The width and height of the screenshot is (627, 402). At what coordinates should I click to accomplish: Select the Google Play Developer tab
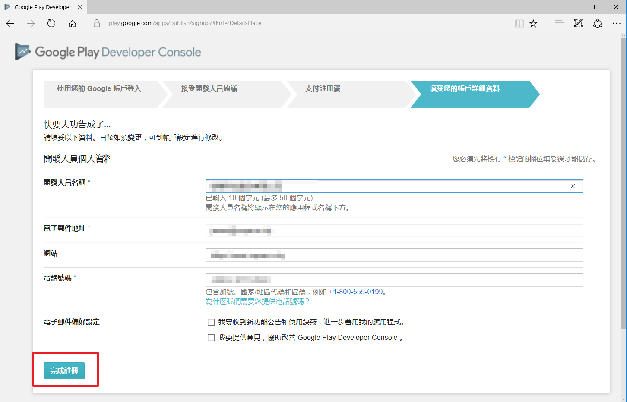tap(43, 7)
